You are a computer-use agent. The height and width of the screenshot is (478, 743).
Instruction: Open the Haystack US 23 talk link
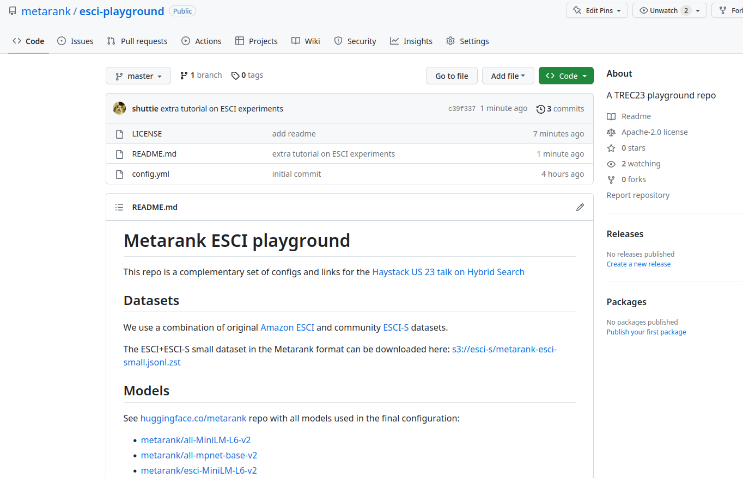[x=448, y=272]
